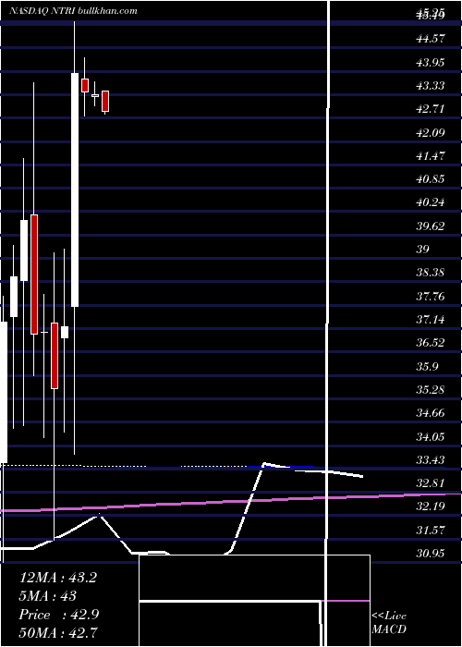Click the 5MA : 43 readout
The height and width of the screenshot is (647, 462).
pyautogui.click(x=48, y=596)
